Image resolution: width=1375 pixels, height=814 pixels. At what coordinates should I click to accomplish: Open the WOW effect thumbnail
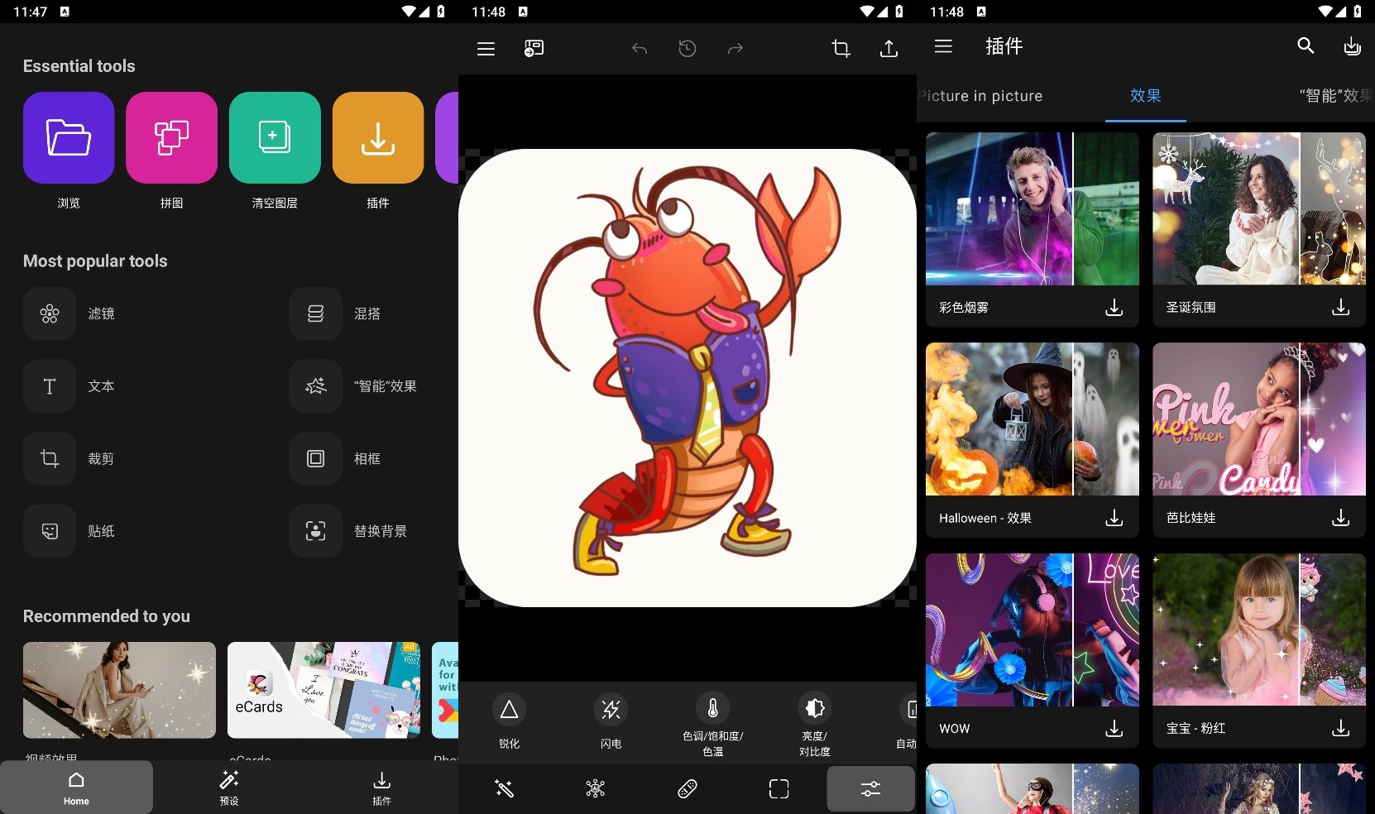[1032, 630]
